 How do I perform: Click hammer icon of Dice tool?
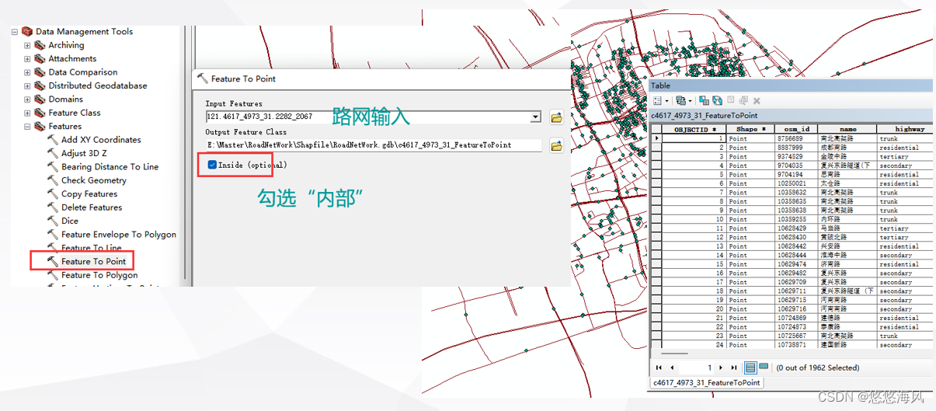point(53,221)
